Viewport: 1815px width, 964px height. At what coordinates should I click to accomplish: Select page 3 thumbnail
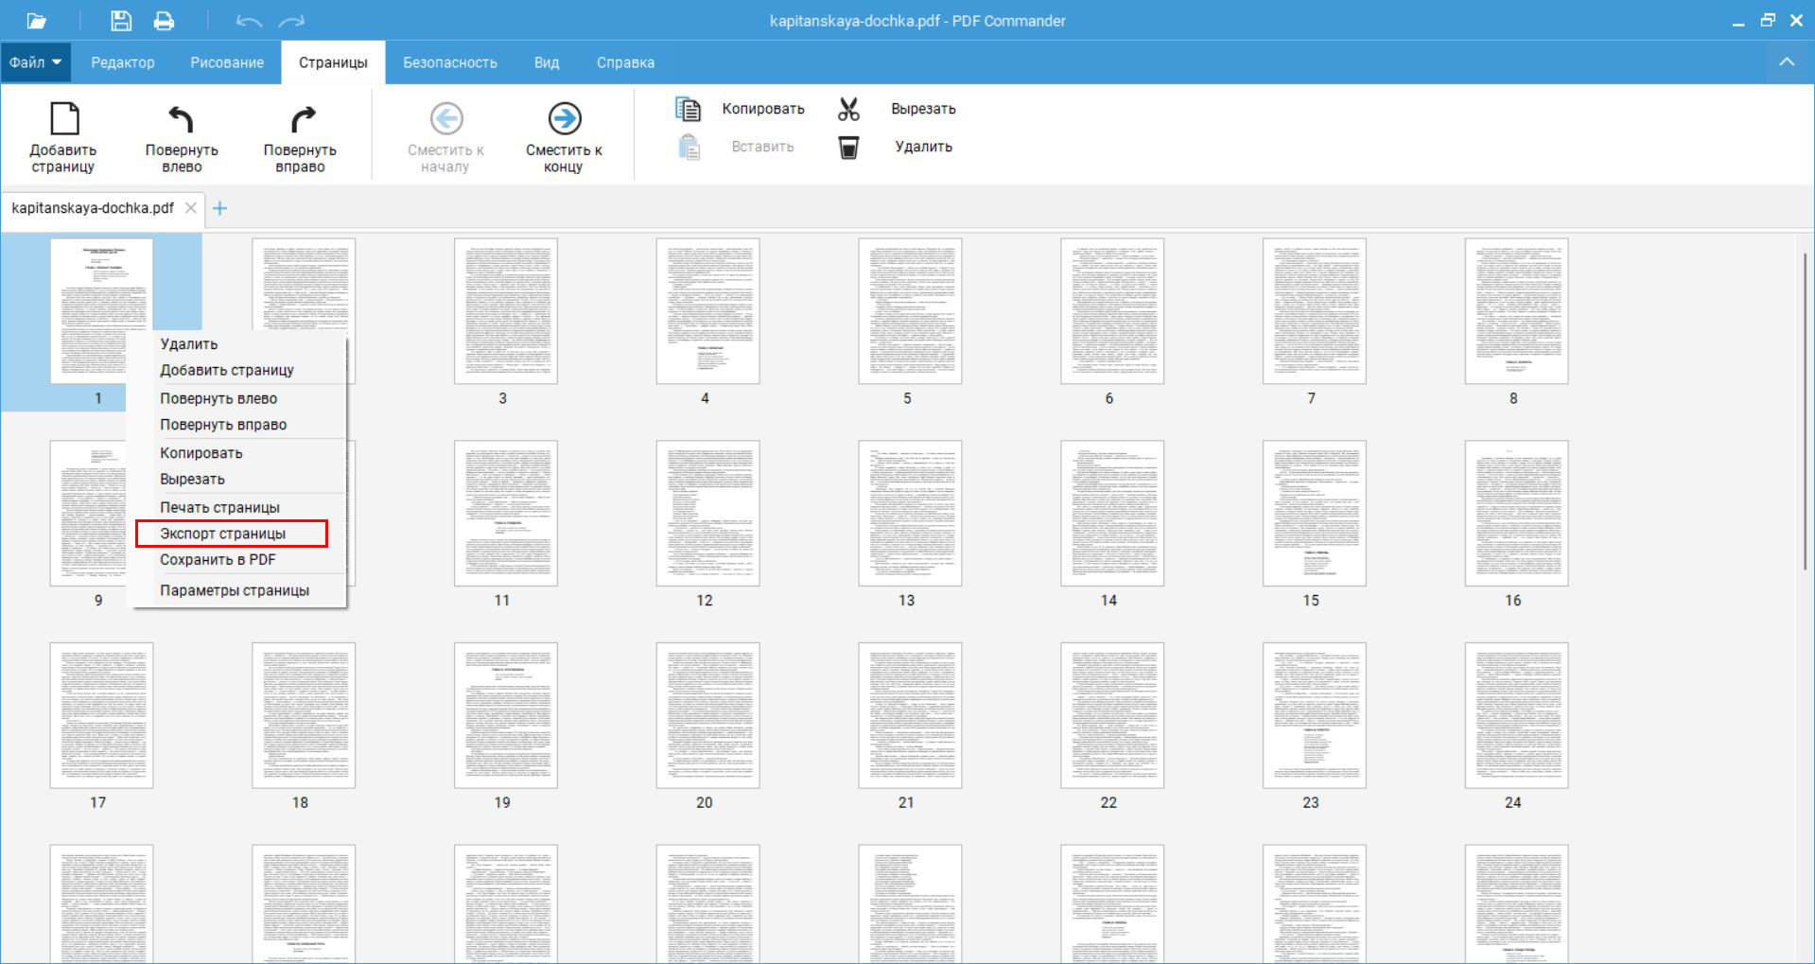(x=506, y=311)
